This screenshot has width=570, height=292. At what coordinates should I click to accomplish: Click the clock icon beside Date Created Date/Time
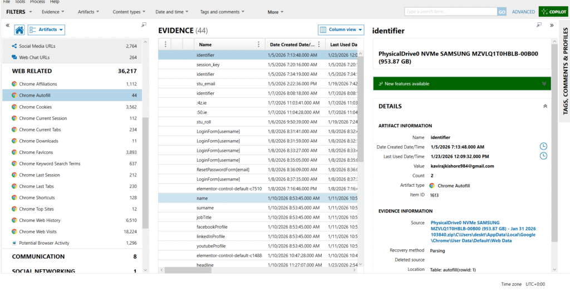coord(543,146)
